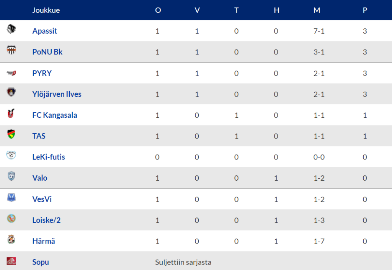
Task: Click the red Sopu logo
Action: pyautogui.click(x=11, y=261)
